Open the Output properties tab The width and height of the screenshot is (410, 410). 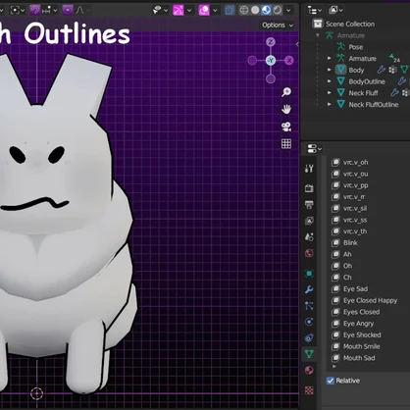coord(309,205)
